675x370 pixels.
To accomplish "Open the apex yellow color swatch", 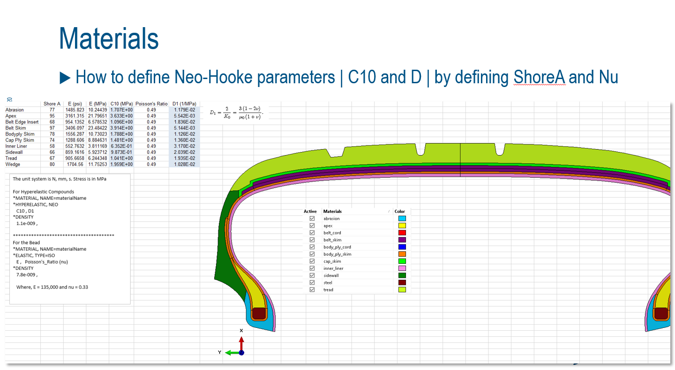I will [402, 225].
